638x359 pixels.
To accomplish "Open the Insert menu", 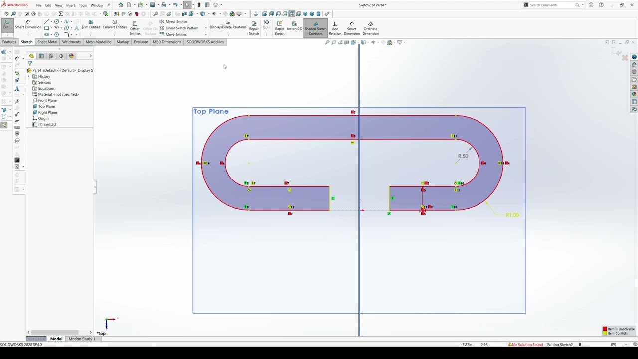I will [70, 5].
